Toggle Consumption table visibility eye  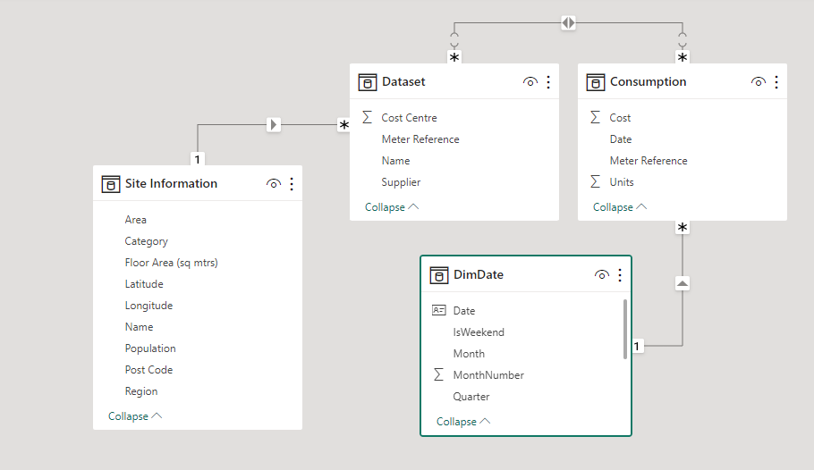pos(758,82)
